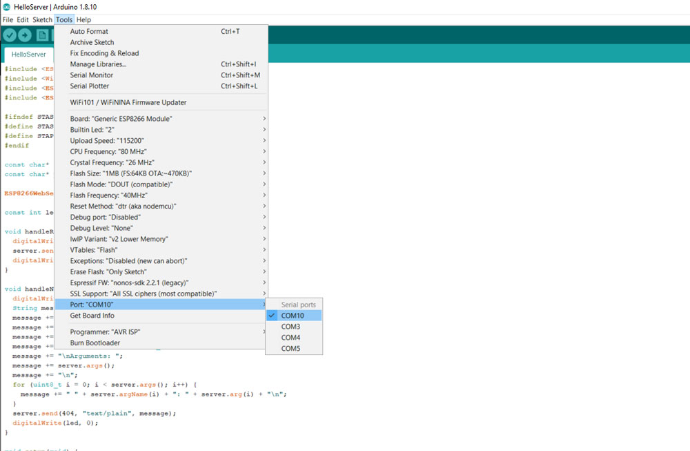Expand the Reset Method dtr submenu
The width and height of the screenshot is (690, 451).
click(x=161, y=206)
